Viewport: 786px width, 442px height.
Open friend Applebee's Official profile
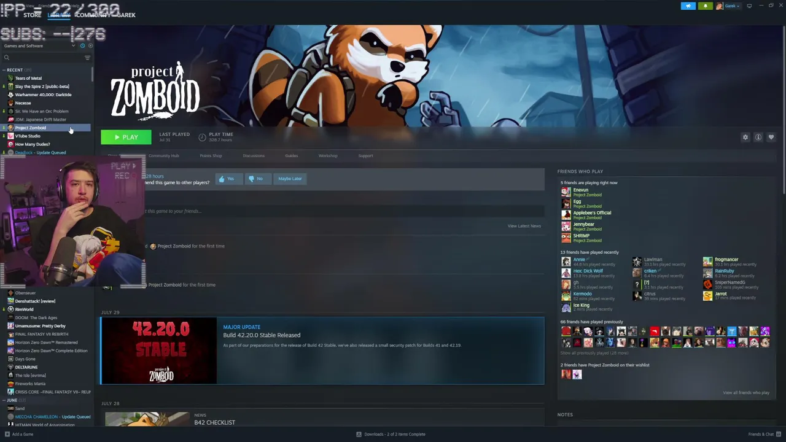(x=592, y=213)
